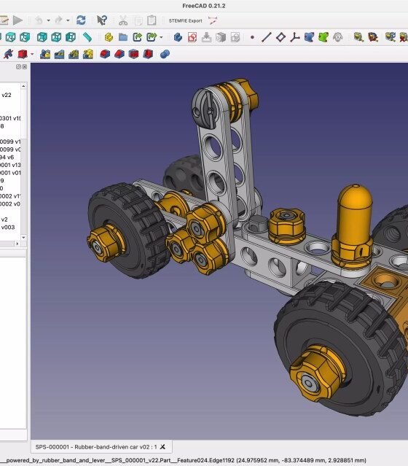Close the combo view panel

pyautogui.click(x=25, y=67)
